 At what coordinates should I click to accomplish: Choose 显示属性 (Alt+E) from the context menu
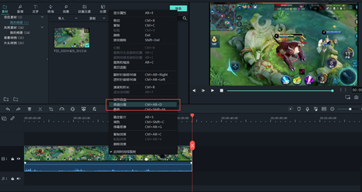click(x=143, y=13)
